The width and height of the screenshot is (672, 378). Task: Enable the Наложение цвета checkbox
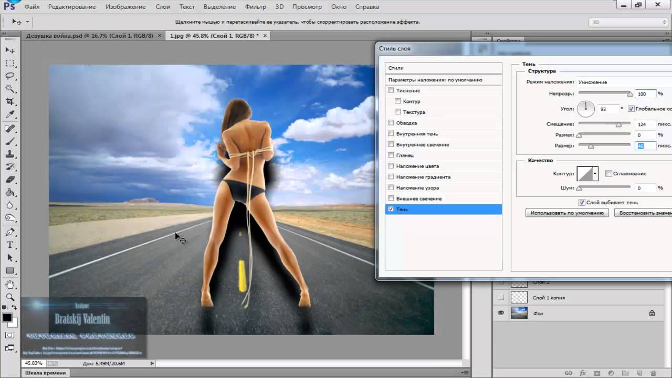tap(391, 166)
